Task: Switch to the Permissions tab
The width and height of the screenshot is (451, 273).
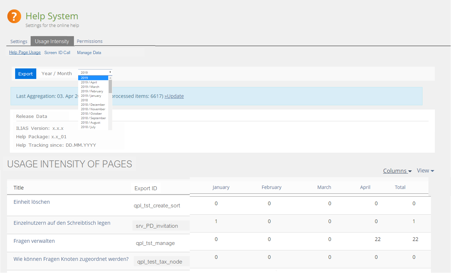Action: [89, 41]
